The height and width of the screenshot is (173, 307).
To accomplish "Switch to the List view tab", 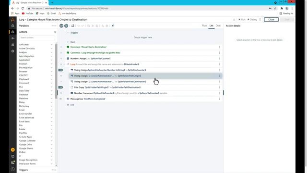I will 211,25.
